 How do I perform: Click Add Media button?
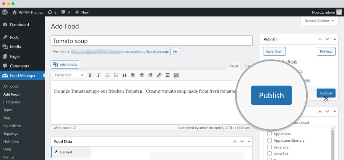pos(65,65)
